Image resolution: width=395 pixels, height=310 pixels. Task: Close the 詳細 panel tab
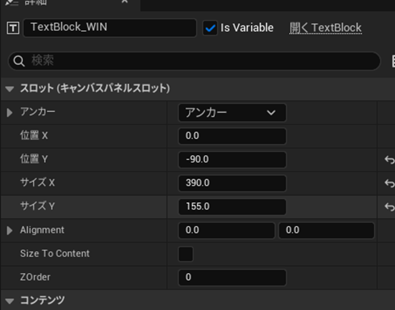coord(124,2)
